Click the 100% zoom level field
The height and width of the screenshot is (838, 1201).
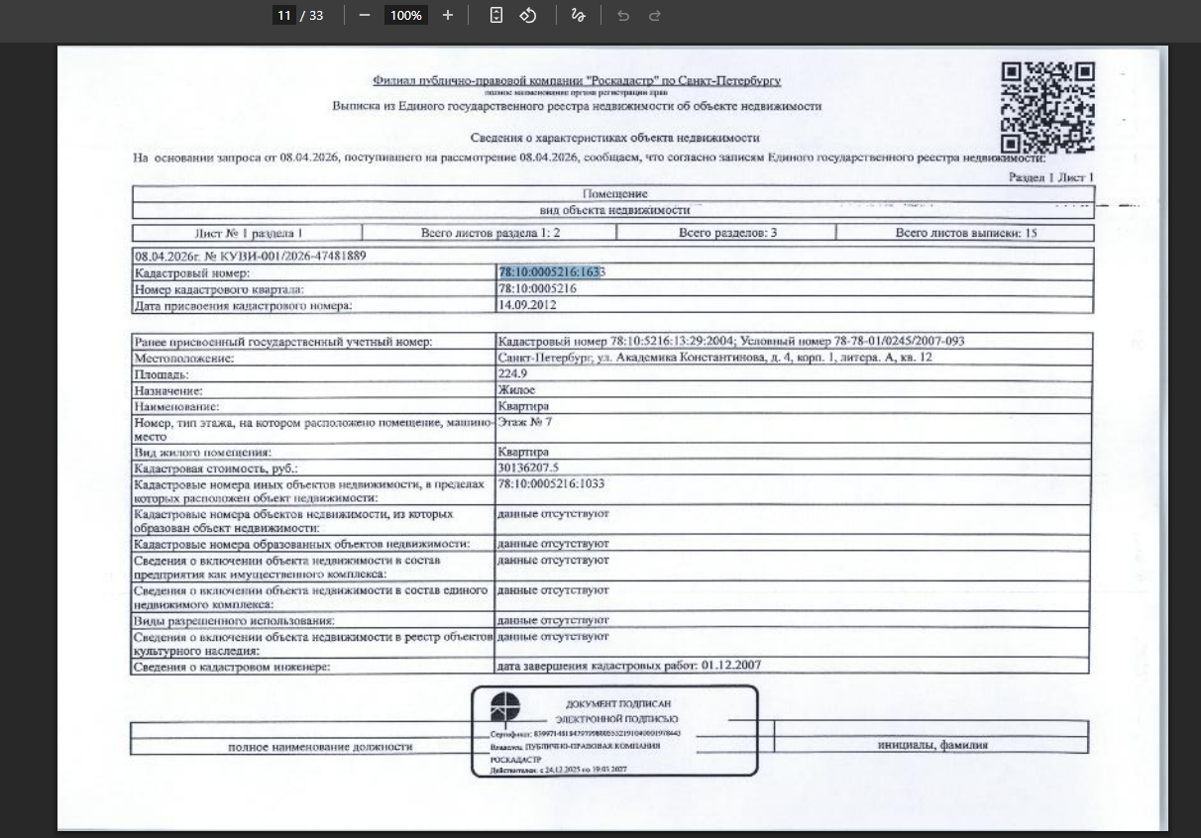point(406,15)
